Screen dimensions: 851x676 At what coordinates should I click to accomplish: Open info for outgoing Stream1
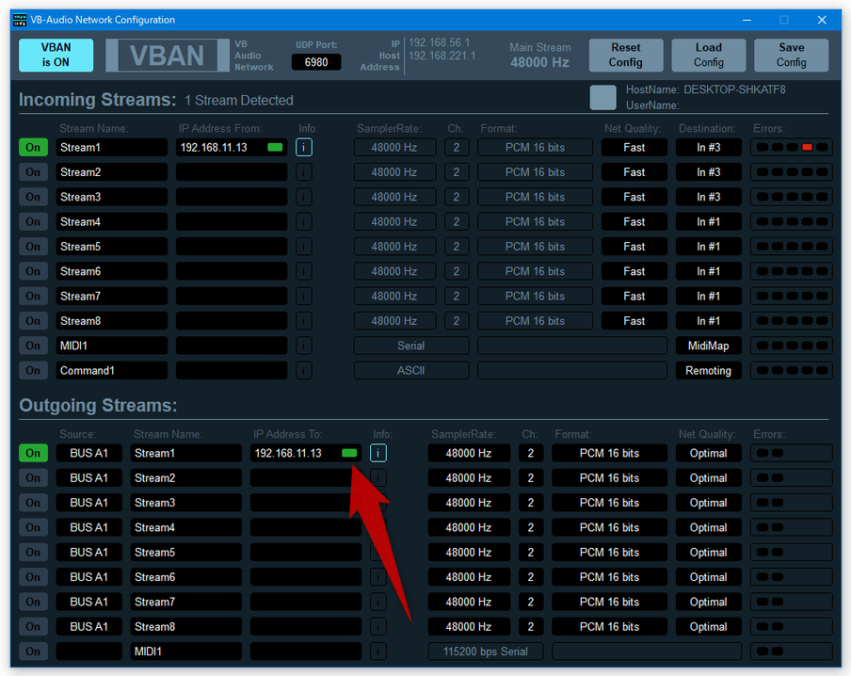(x=378, y=453)
